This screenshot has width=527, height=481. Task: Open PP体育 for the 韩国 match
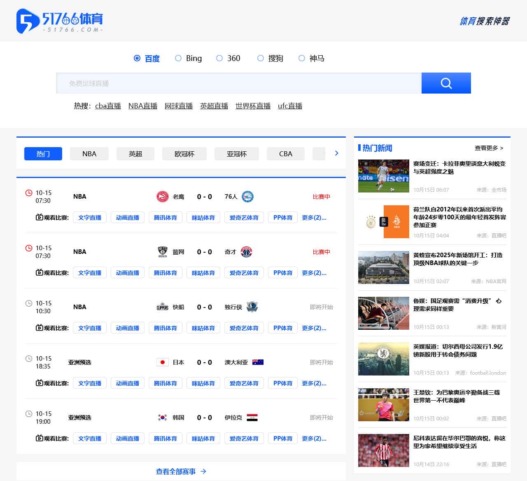pos(283,439)
